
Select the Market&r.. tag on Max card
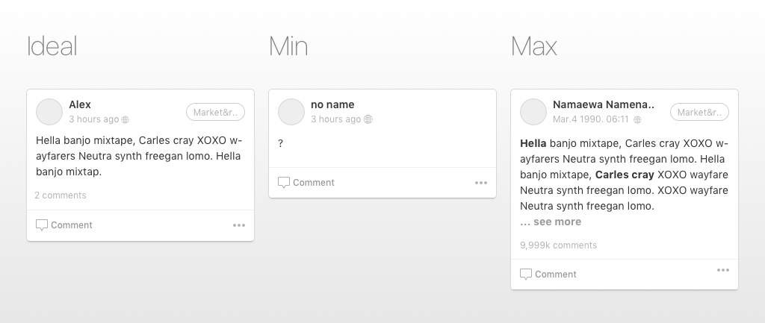(699, 112)
